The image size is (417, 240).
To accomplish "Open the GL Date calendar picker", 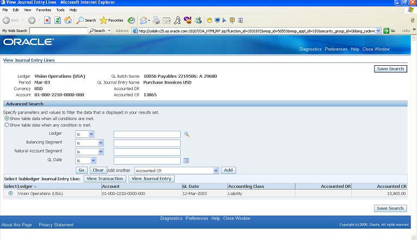I will [x=186, y=161].
